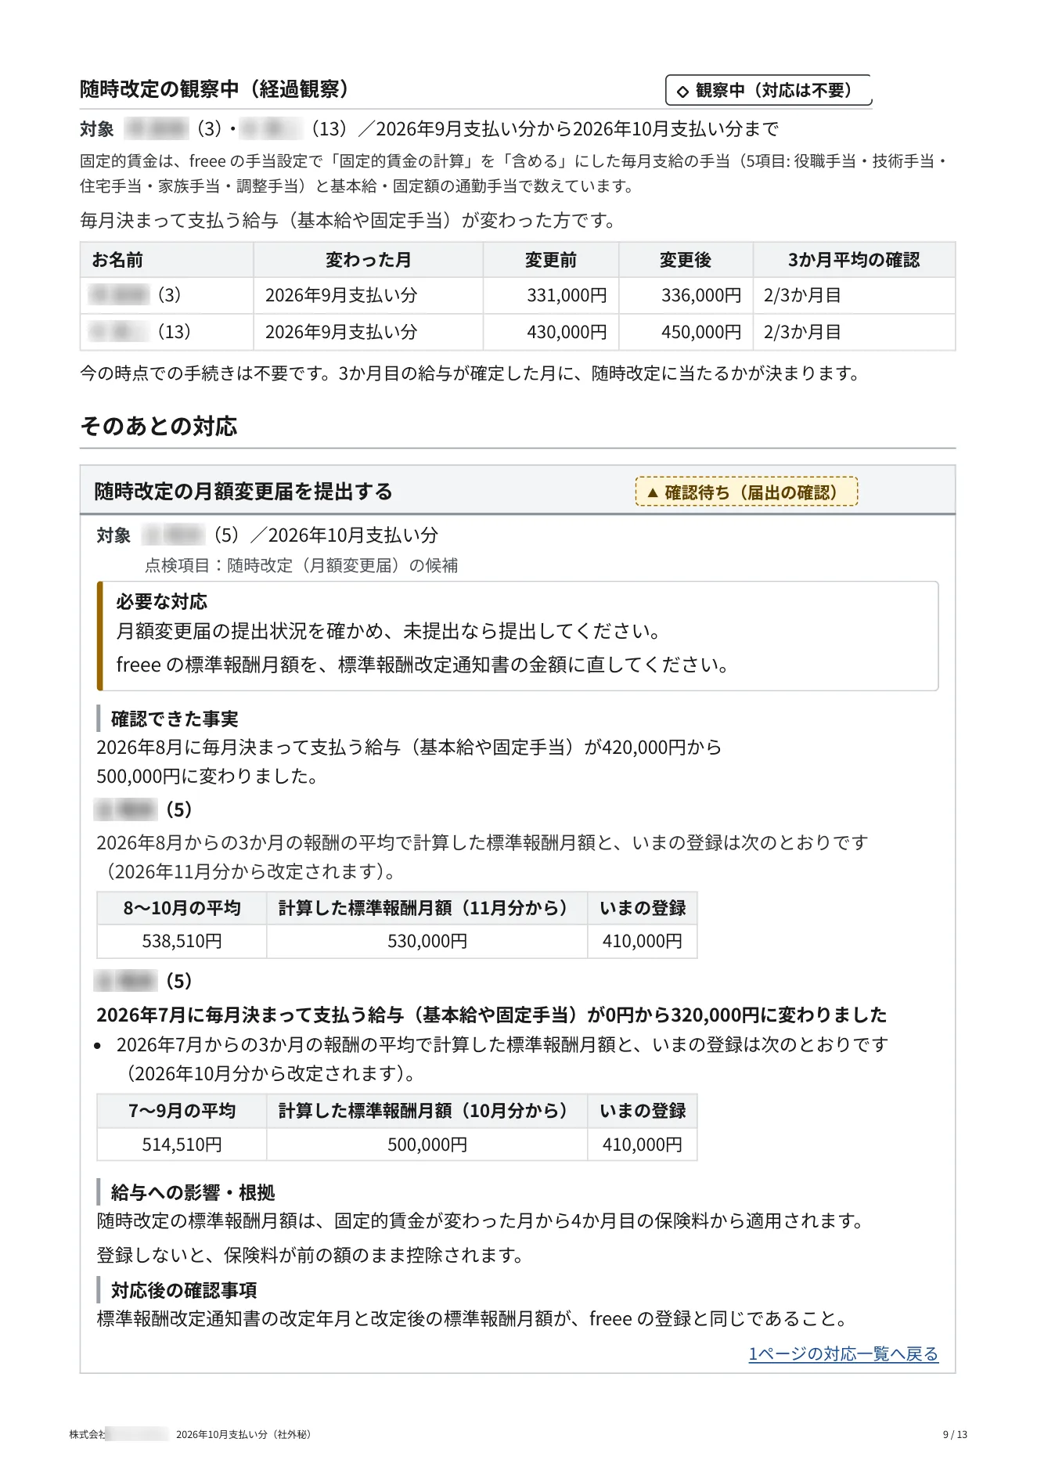1037x1467 pixels.
Task: Click 計算した標準報酬月額（10月分から） header
Action: tap(427, 1111)
